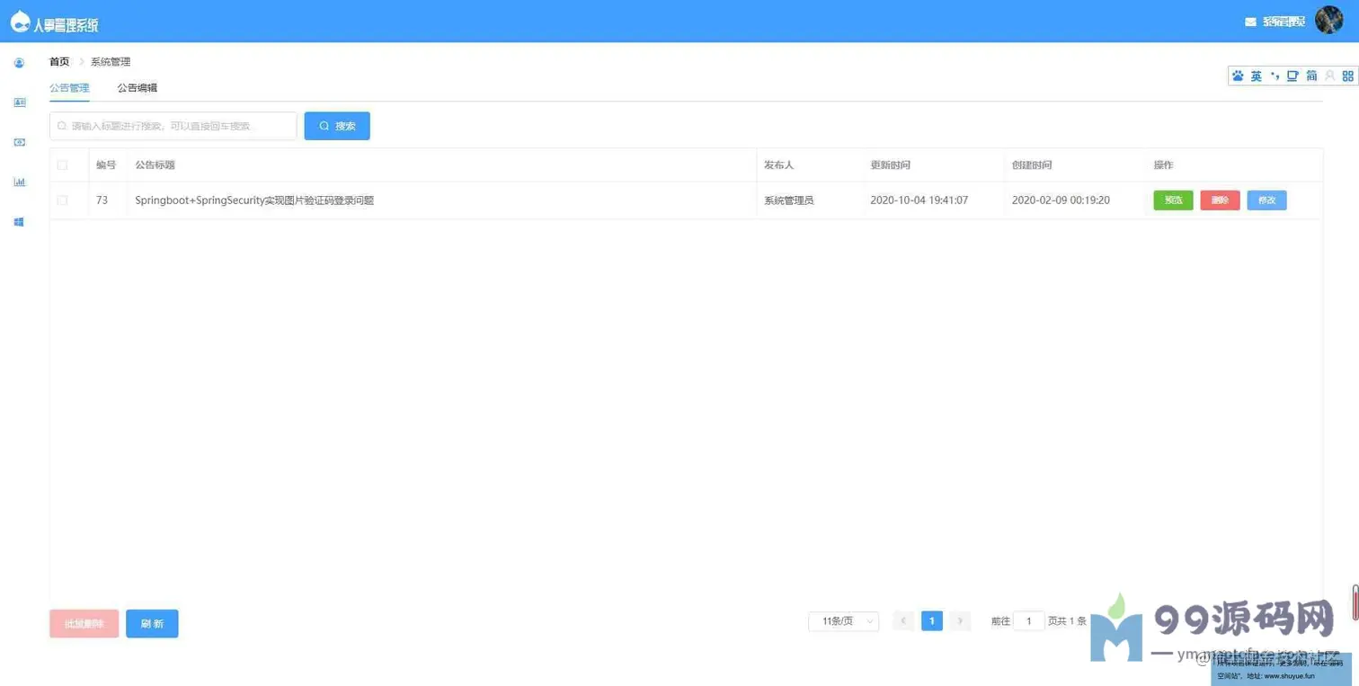Focus the title search input field
Screen dimensions: 1359x686
point(173,126)
